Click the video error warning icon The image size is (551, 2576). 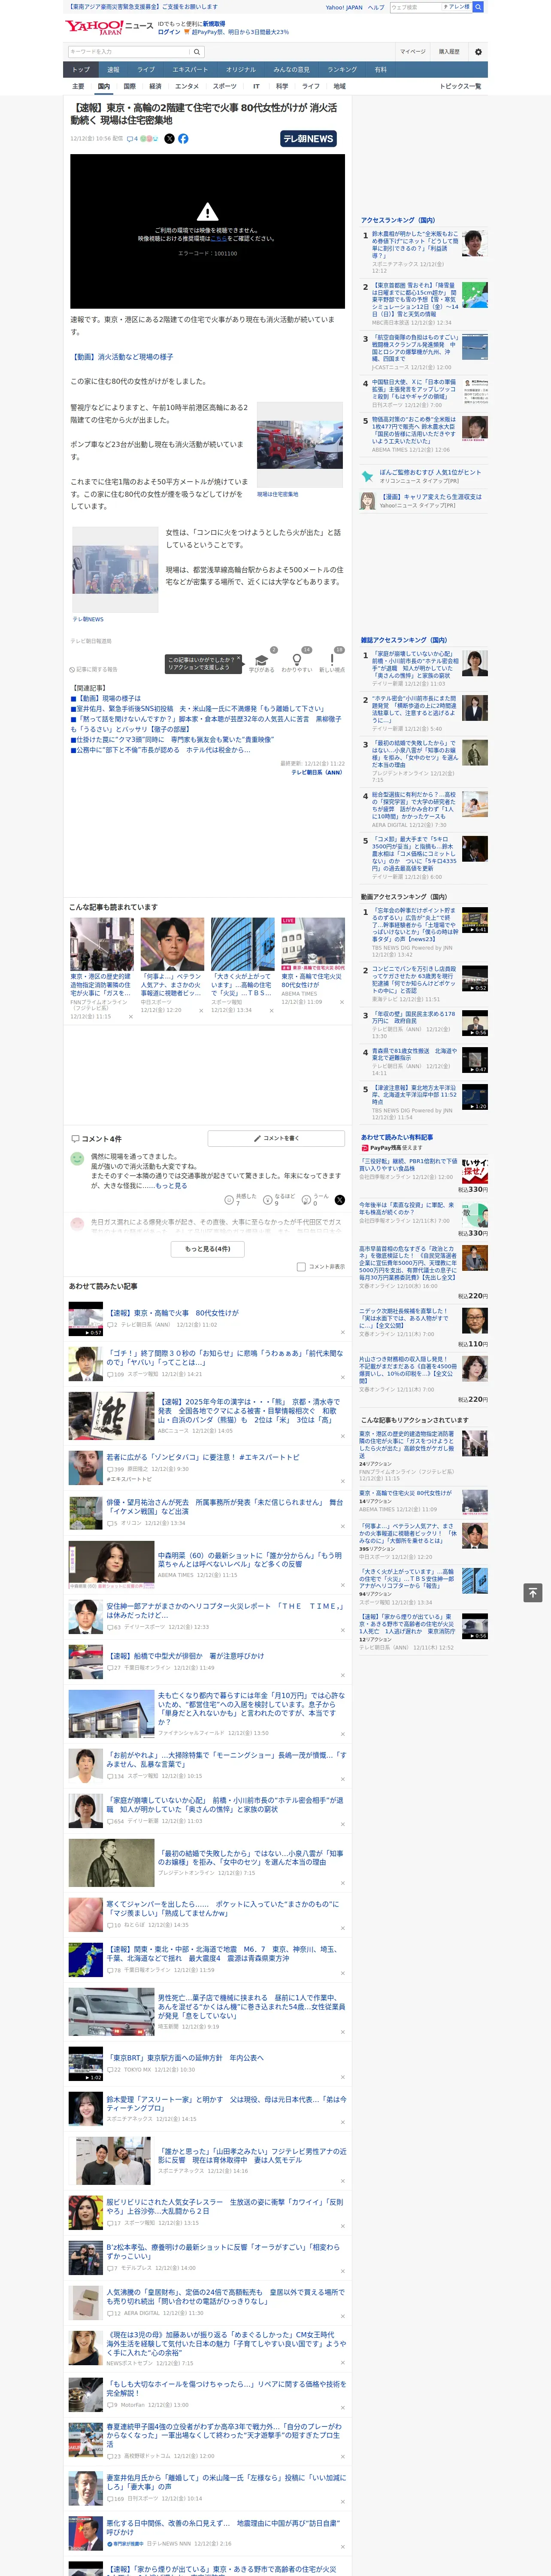[207, 212]
